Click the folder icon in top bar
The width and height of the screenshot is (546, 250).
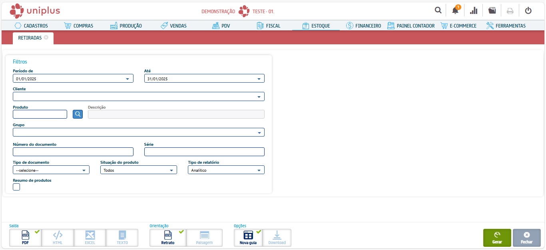click(492, 10)
